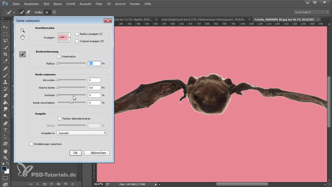The height and width of the screenshot is (187, 332).
Task: Select the Move tool
Action: point(5,27)
